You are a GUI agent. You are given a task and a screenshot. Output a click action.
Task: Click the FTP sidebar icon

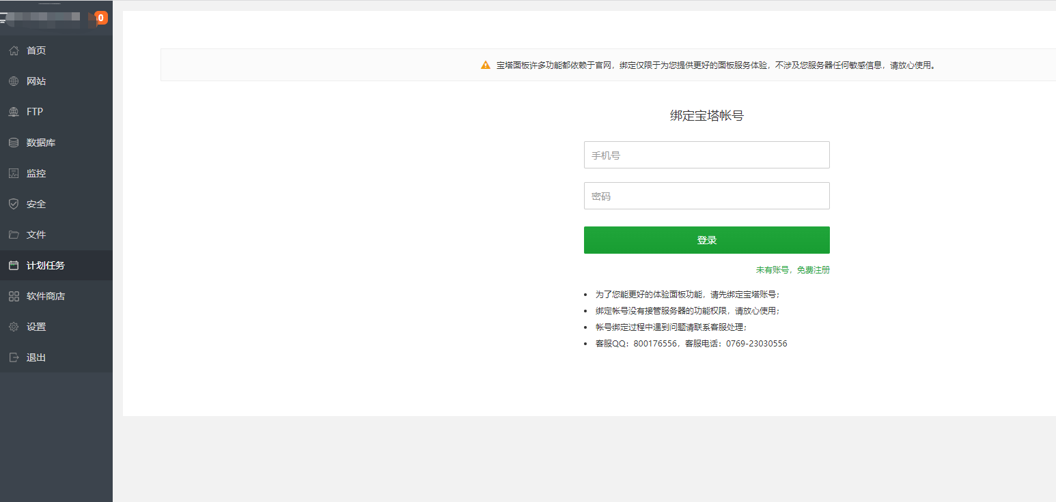(x=14, y=112)
